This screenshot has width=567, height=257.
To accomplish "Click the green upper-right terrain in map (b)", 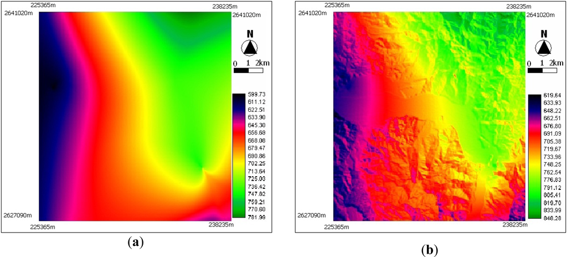I will pos(487,44).
